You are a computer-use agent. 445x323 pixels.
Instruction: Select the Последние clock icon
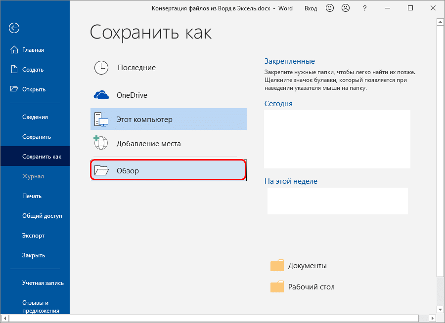coord(101,68)
